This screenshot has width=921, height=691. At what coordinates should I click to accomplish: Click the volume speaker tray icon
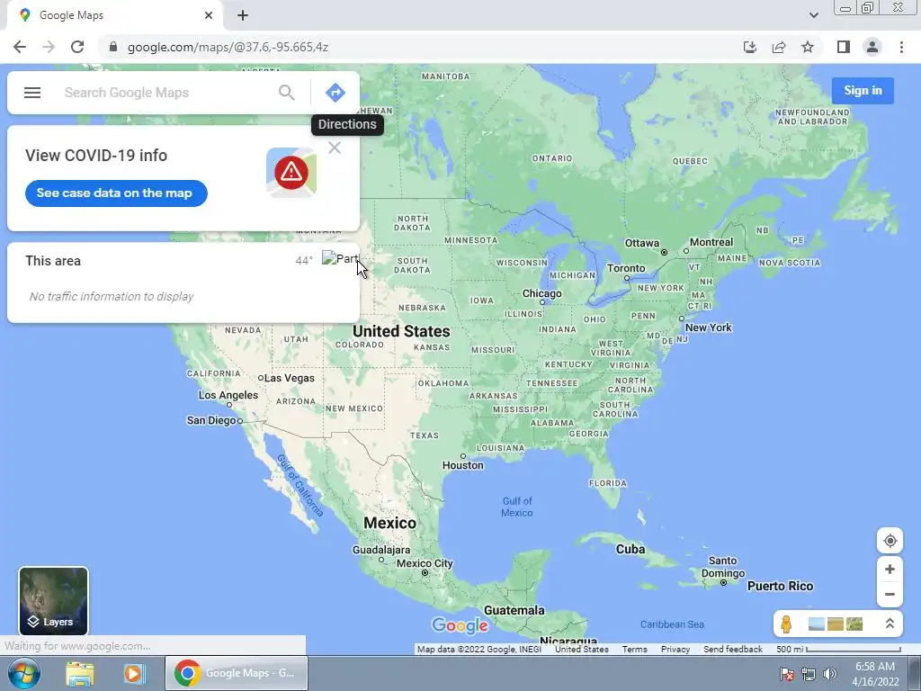(x=830, y=674)
